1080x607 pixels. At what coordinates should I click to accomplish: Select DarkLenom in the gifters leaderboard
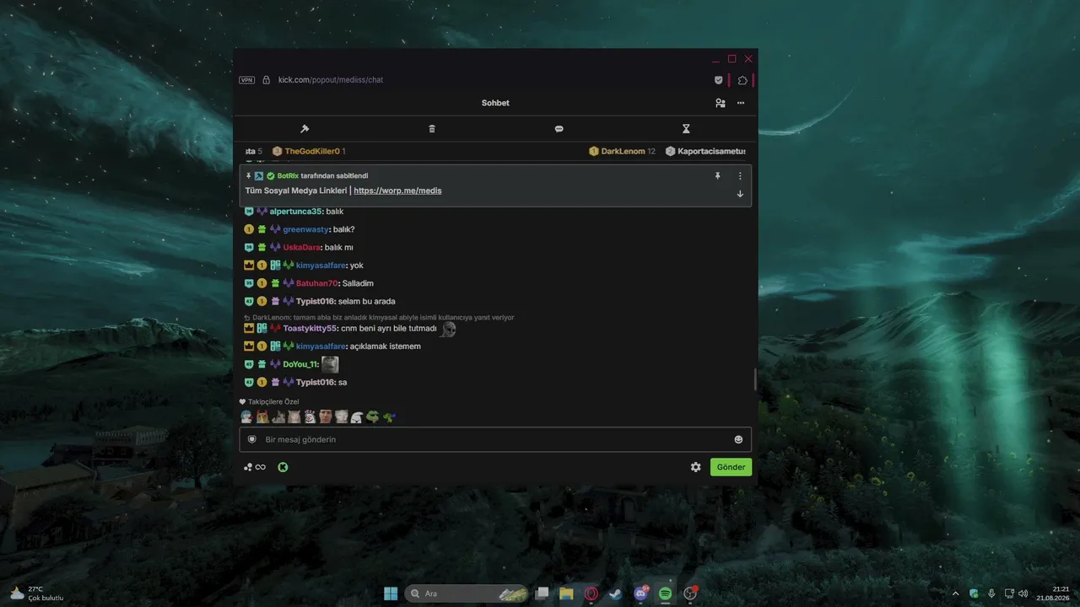[x=623, y=152]
